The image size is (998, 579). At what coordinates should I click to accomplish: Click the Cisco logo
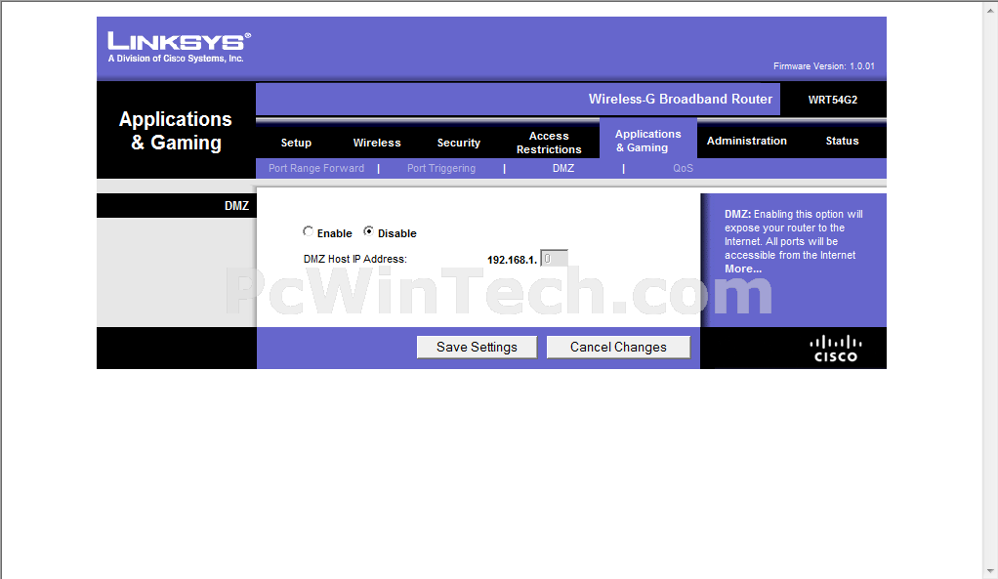[836, 349]
